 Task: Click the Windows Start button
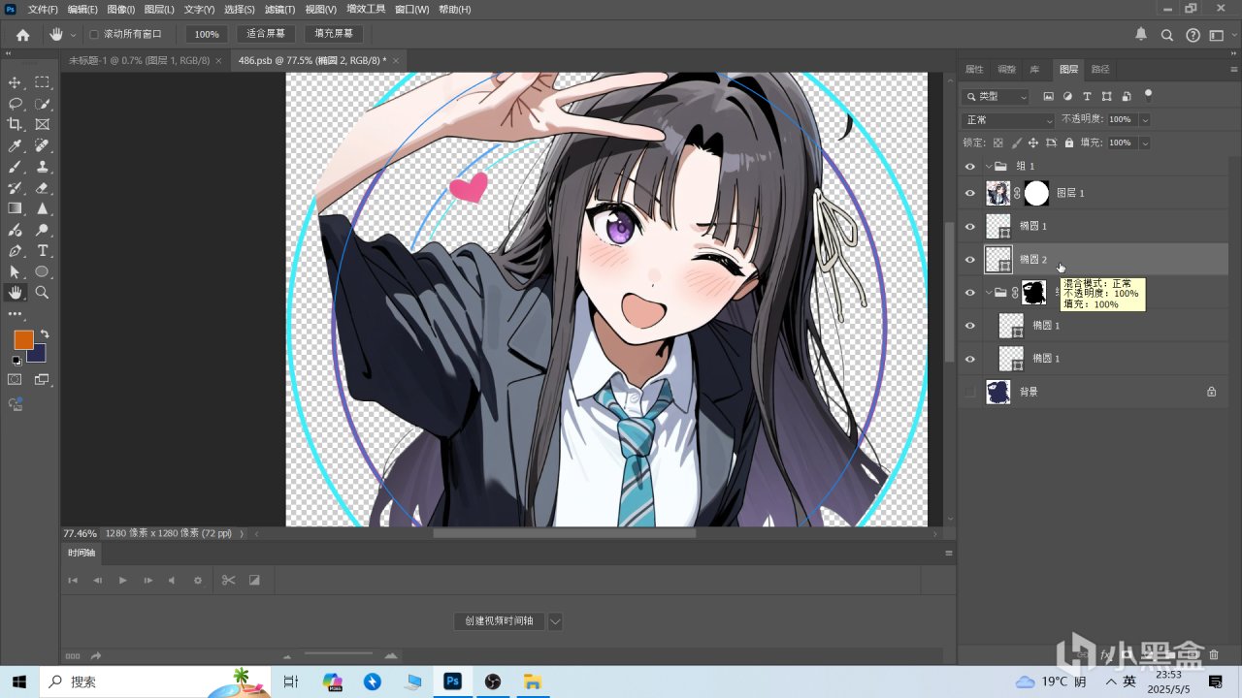coord(18,682)
